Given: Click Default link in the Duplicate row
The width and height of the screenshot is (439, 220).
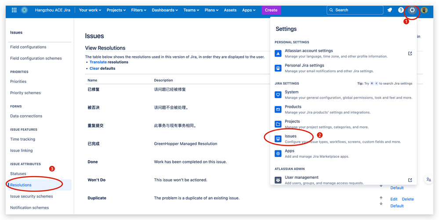Looking at the screenshot, I should [x=397, y=206].
